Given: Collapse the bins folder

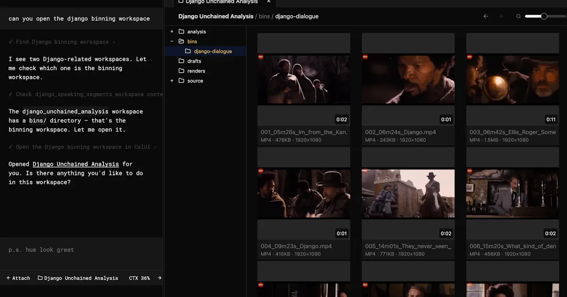Looking at the screenshot, I should 172,41.
